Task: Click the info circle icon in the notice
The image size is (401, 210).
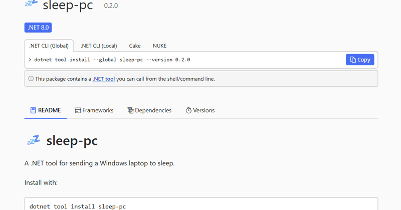Action: click(x=31, y=79)
